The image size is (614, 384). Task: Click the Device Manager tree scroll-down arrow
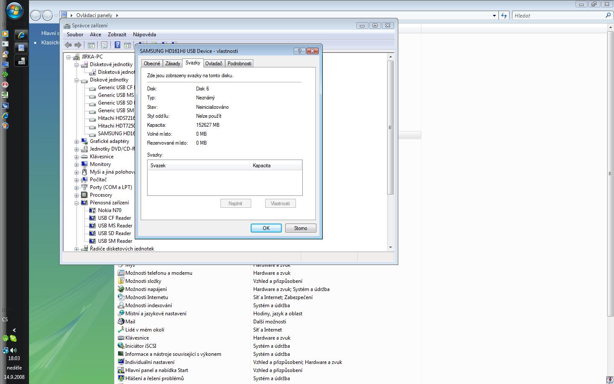point(391,247)
